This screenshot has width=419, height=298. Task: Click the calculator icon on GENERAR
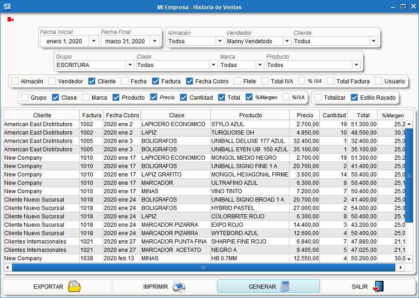point(285,286)
